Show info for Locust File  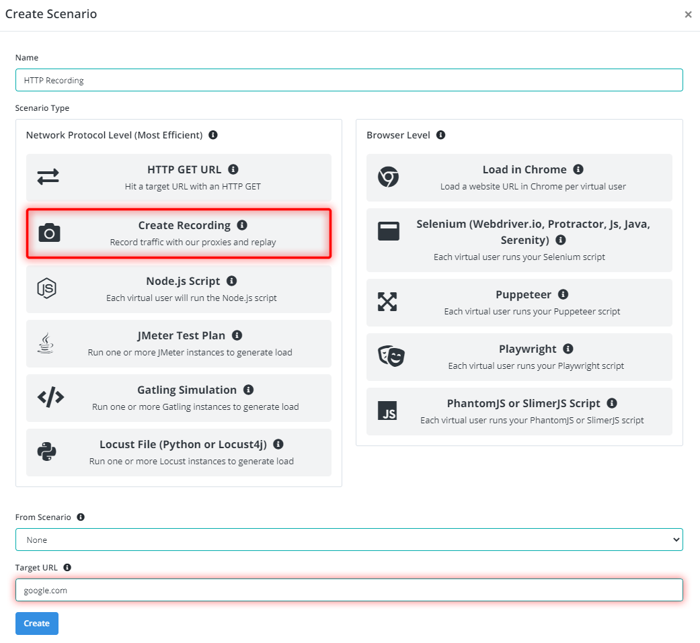click(278, 444)
